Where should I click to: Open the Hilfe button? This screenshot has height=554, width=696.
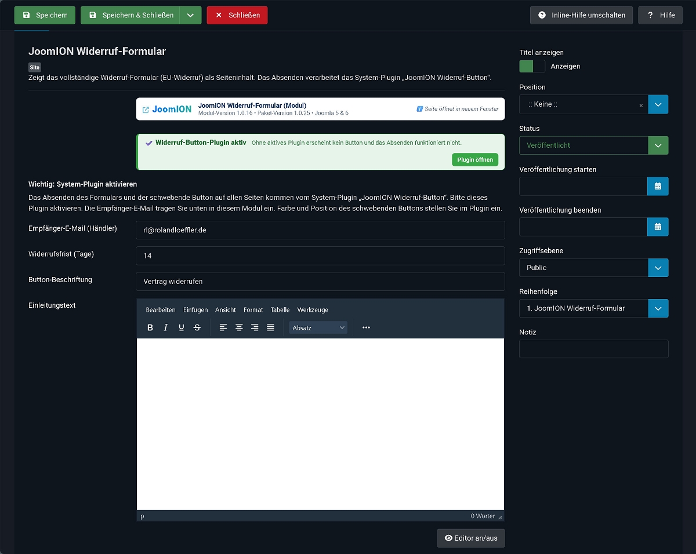coord(660,15)
